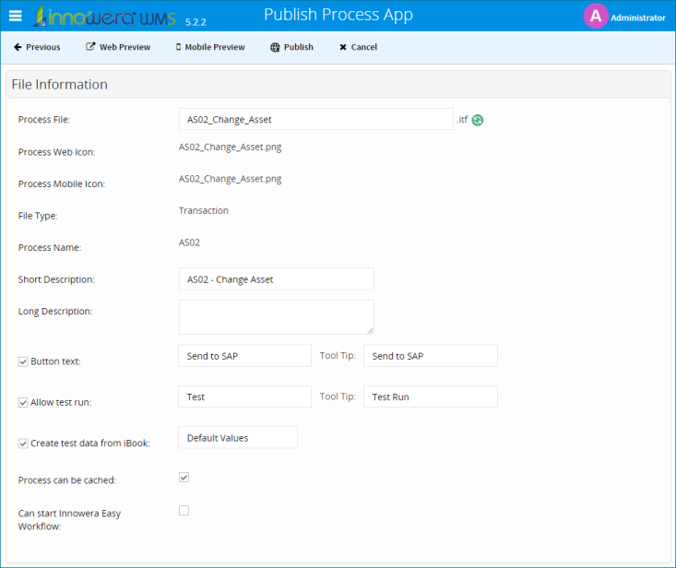The image size is (676, 568).
Task: Click the Process File input field
Action: pos(316,119)
